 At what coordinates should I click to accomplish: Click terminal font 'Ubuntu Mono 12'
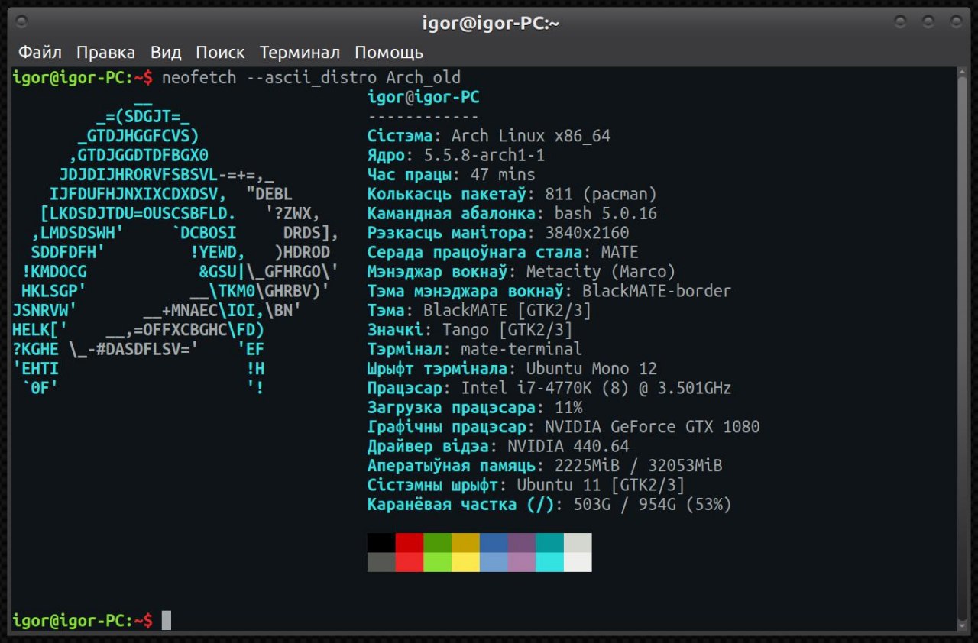[591, 368]
